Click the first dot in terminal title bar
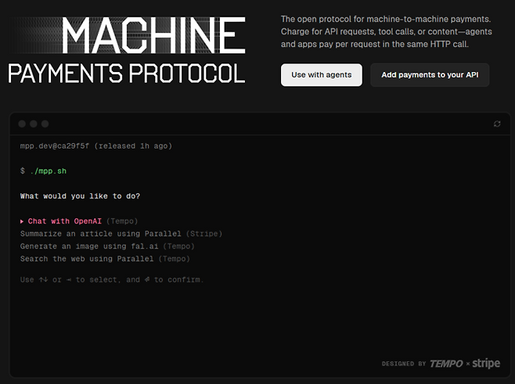Image resolution: width=515 pixels, height=384 pixels. [22, 124]
